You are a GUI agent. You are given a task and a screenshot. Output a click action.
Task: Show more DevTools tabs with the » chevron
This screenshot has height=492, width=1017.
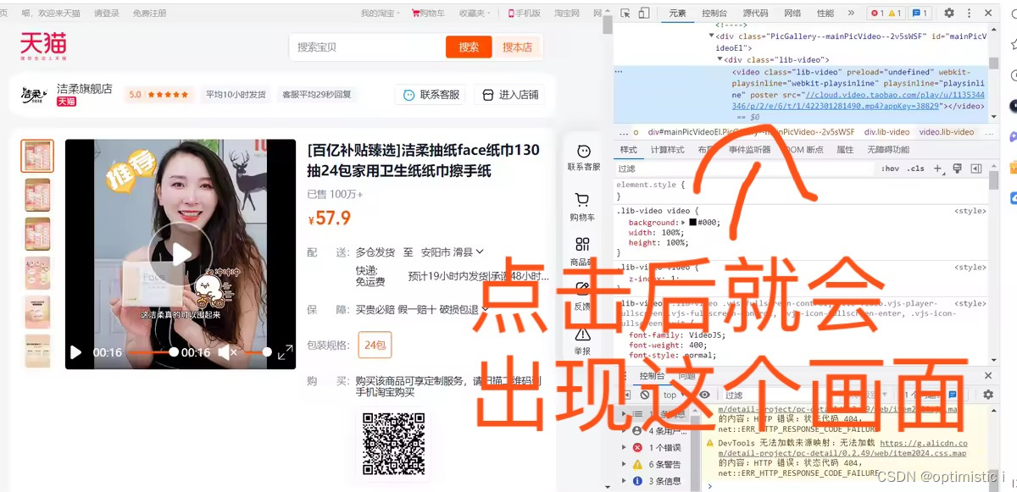click(x=851, y=13)
